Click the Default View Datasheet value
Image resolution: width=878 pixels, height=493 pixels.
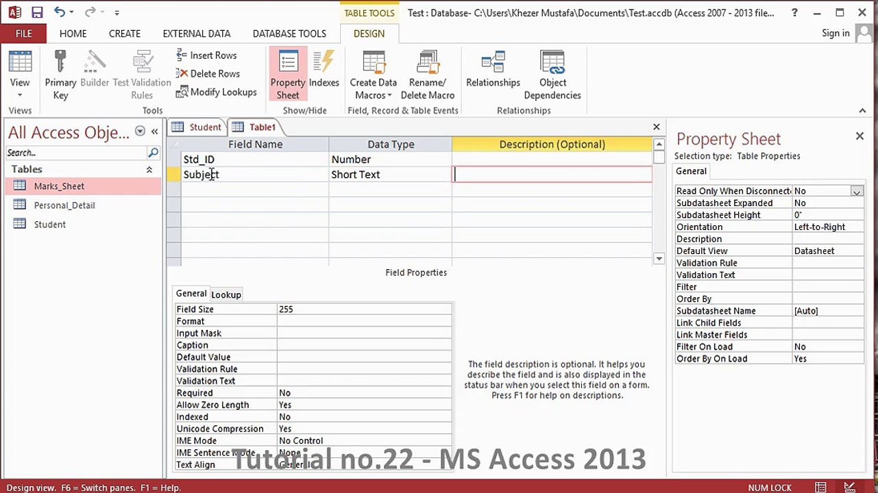(x=828, y=251)
